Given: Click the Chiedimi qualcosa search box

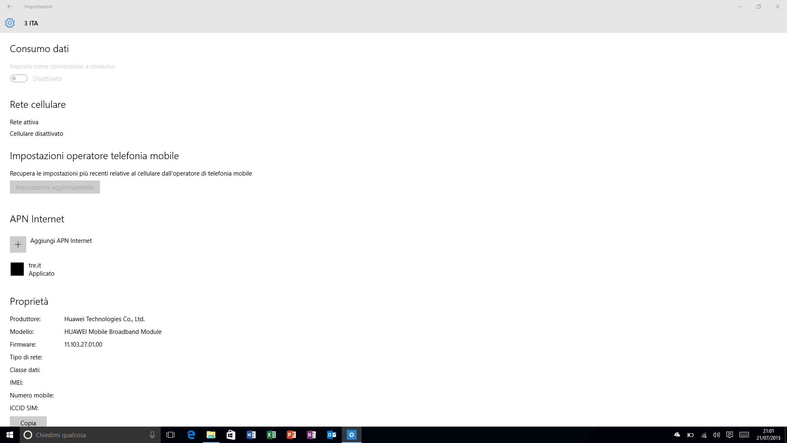Looking at the screenshot, I should pos(90,435).
